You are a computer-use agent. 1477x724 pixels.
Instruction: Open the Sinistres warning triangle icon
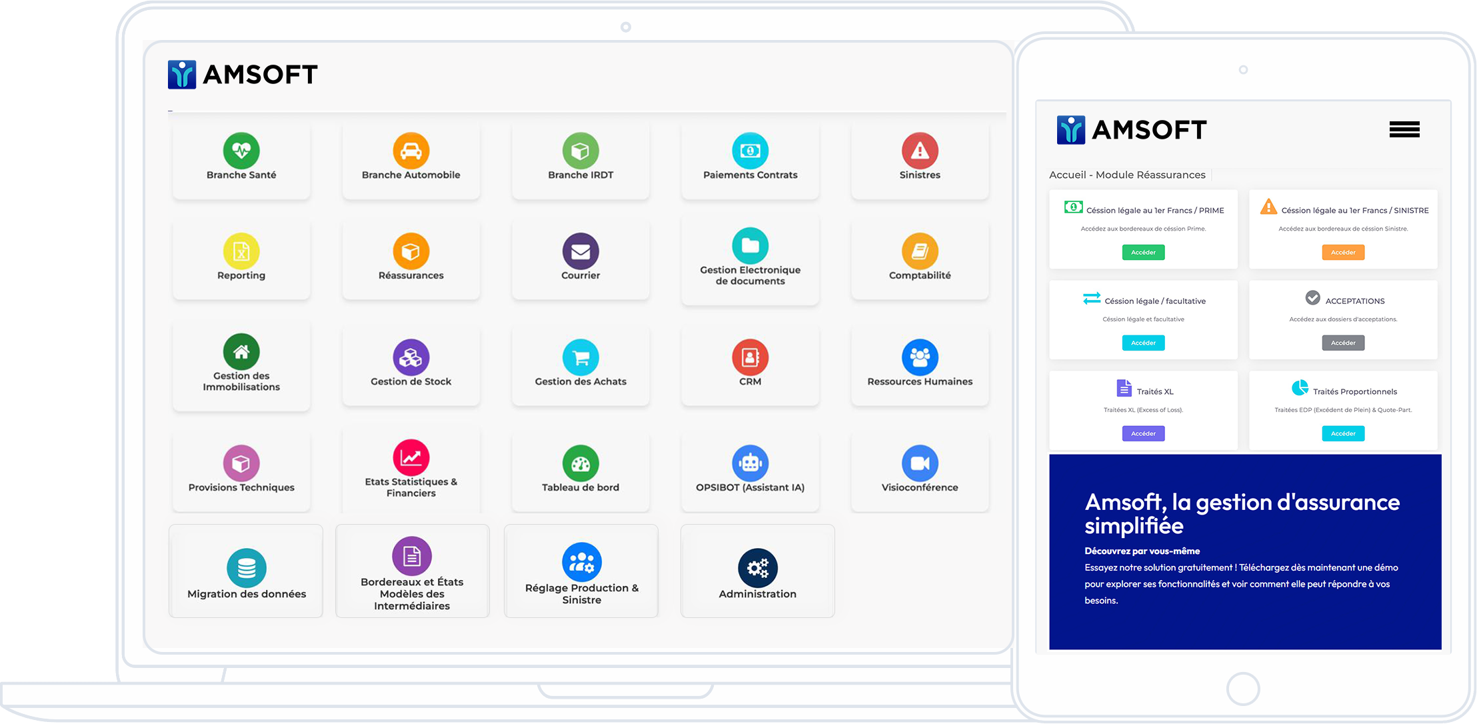click(x=920, y=151)
